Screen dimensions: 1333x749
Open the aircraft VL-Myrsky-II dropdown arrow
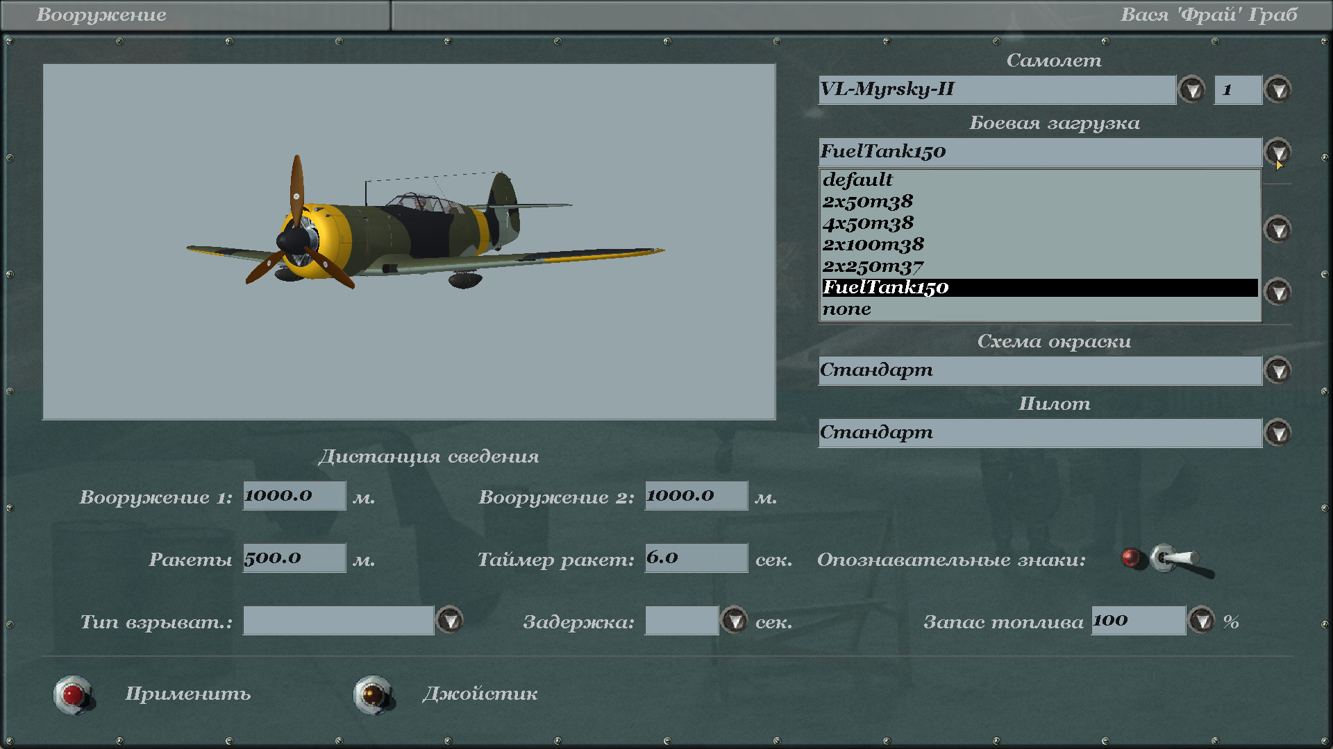(1192, 89)
